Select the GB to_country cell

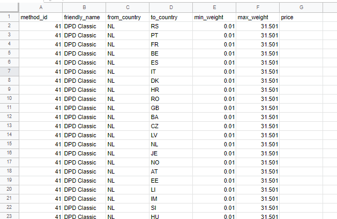click(x=171, y=108)
